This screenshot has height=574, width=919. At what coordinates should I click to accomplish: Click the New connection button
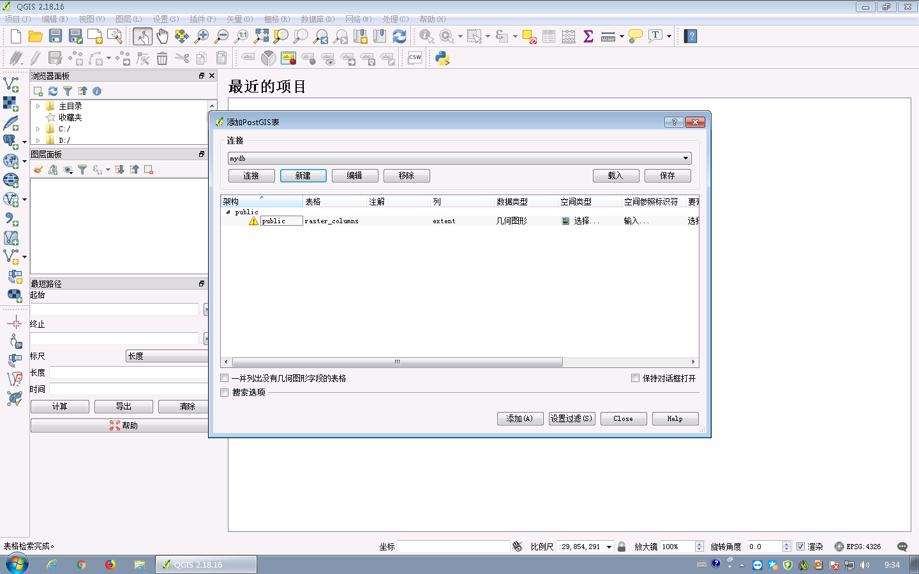[303, 175]
